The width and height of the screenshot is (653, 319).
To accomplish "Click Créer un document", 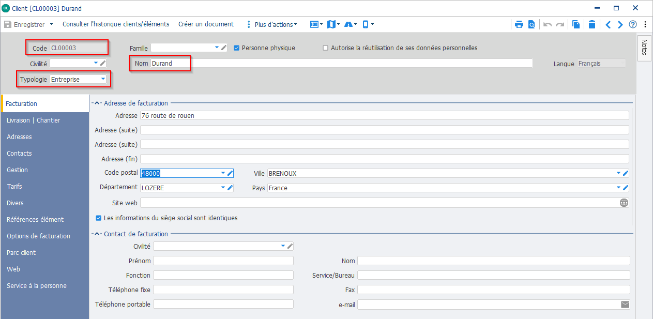I will (206, 24).
